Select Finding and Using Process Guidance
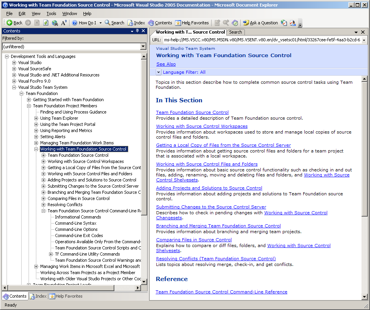 coord(73,112)
